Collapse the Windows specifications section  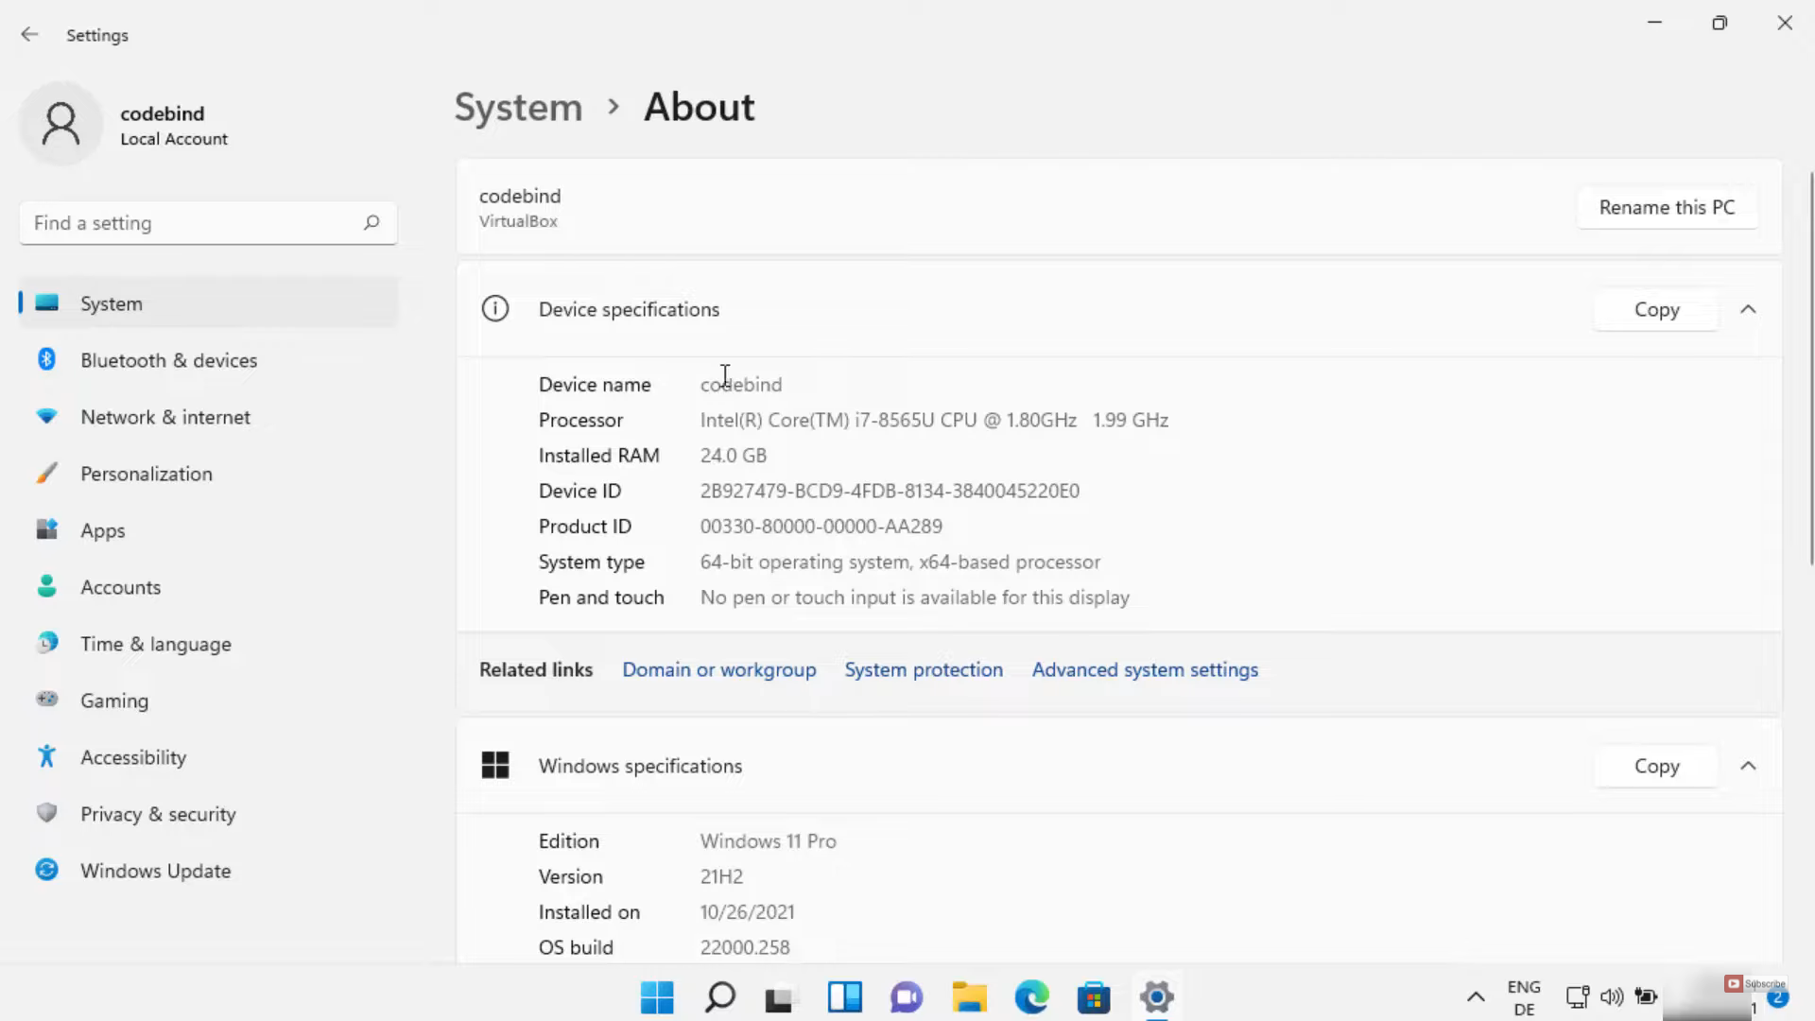point(1748,766)
